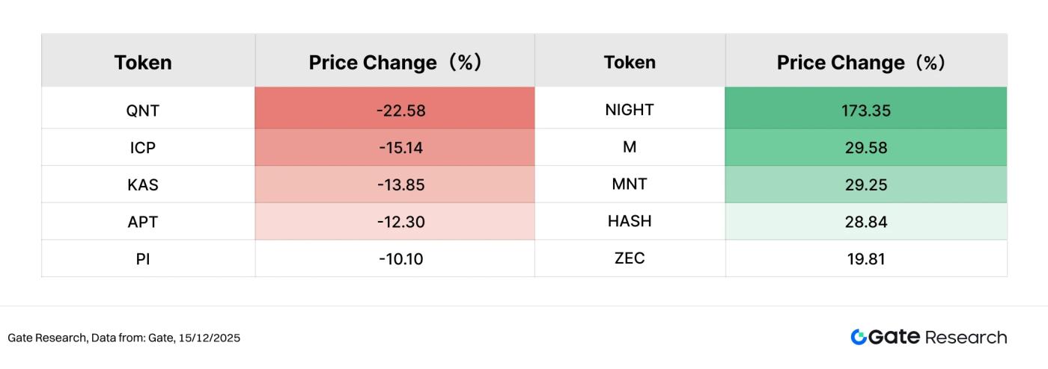This screenshot has width=1048, height=369.
Task: Select the NIGHT token cell
Action: tap(630, 110)
